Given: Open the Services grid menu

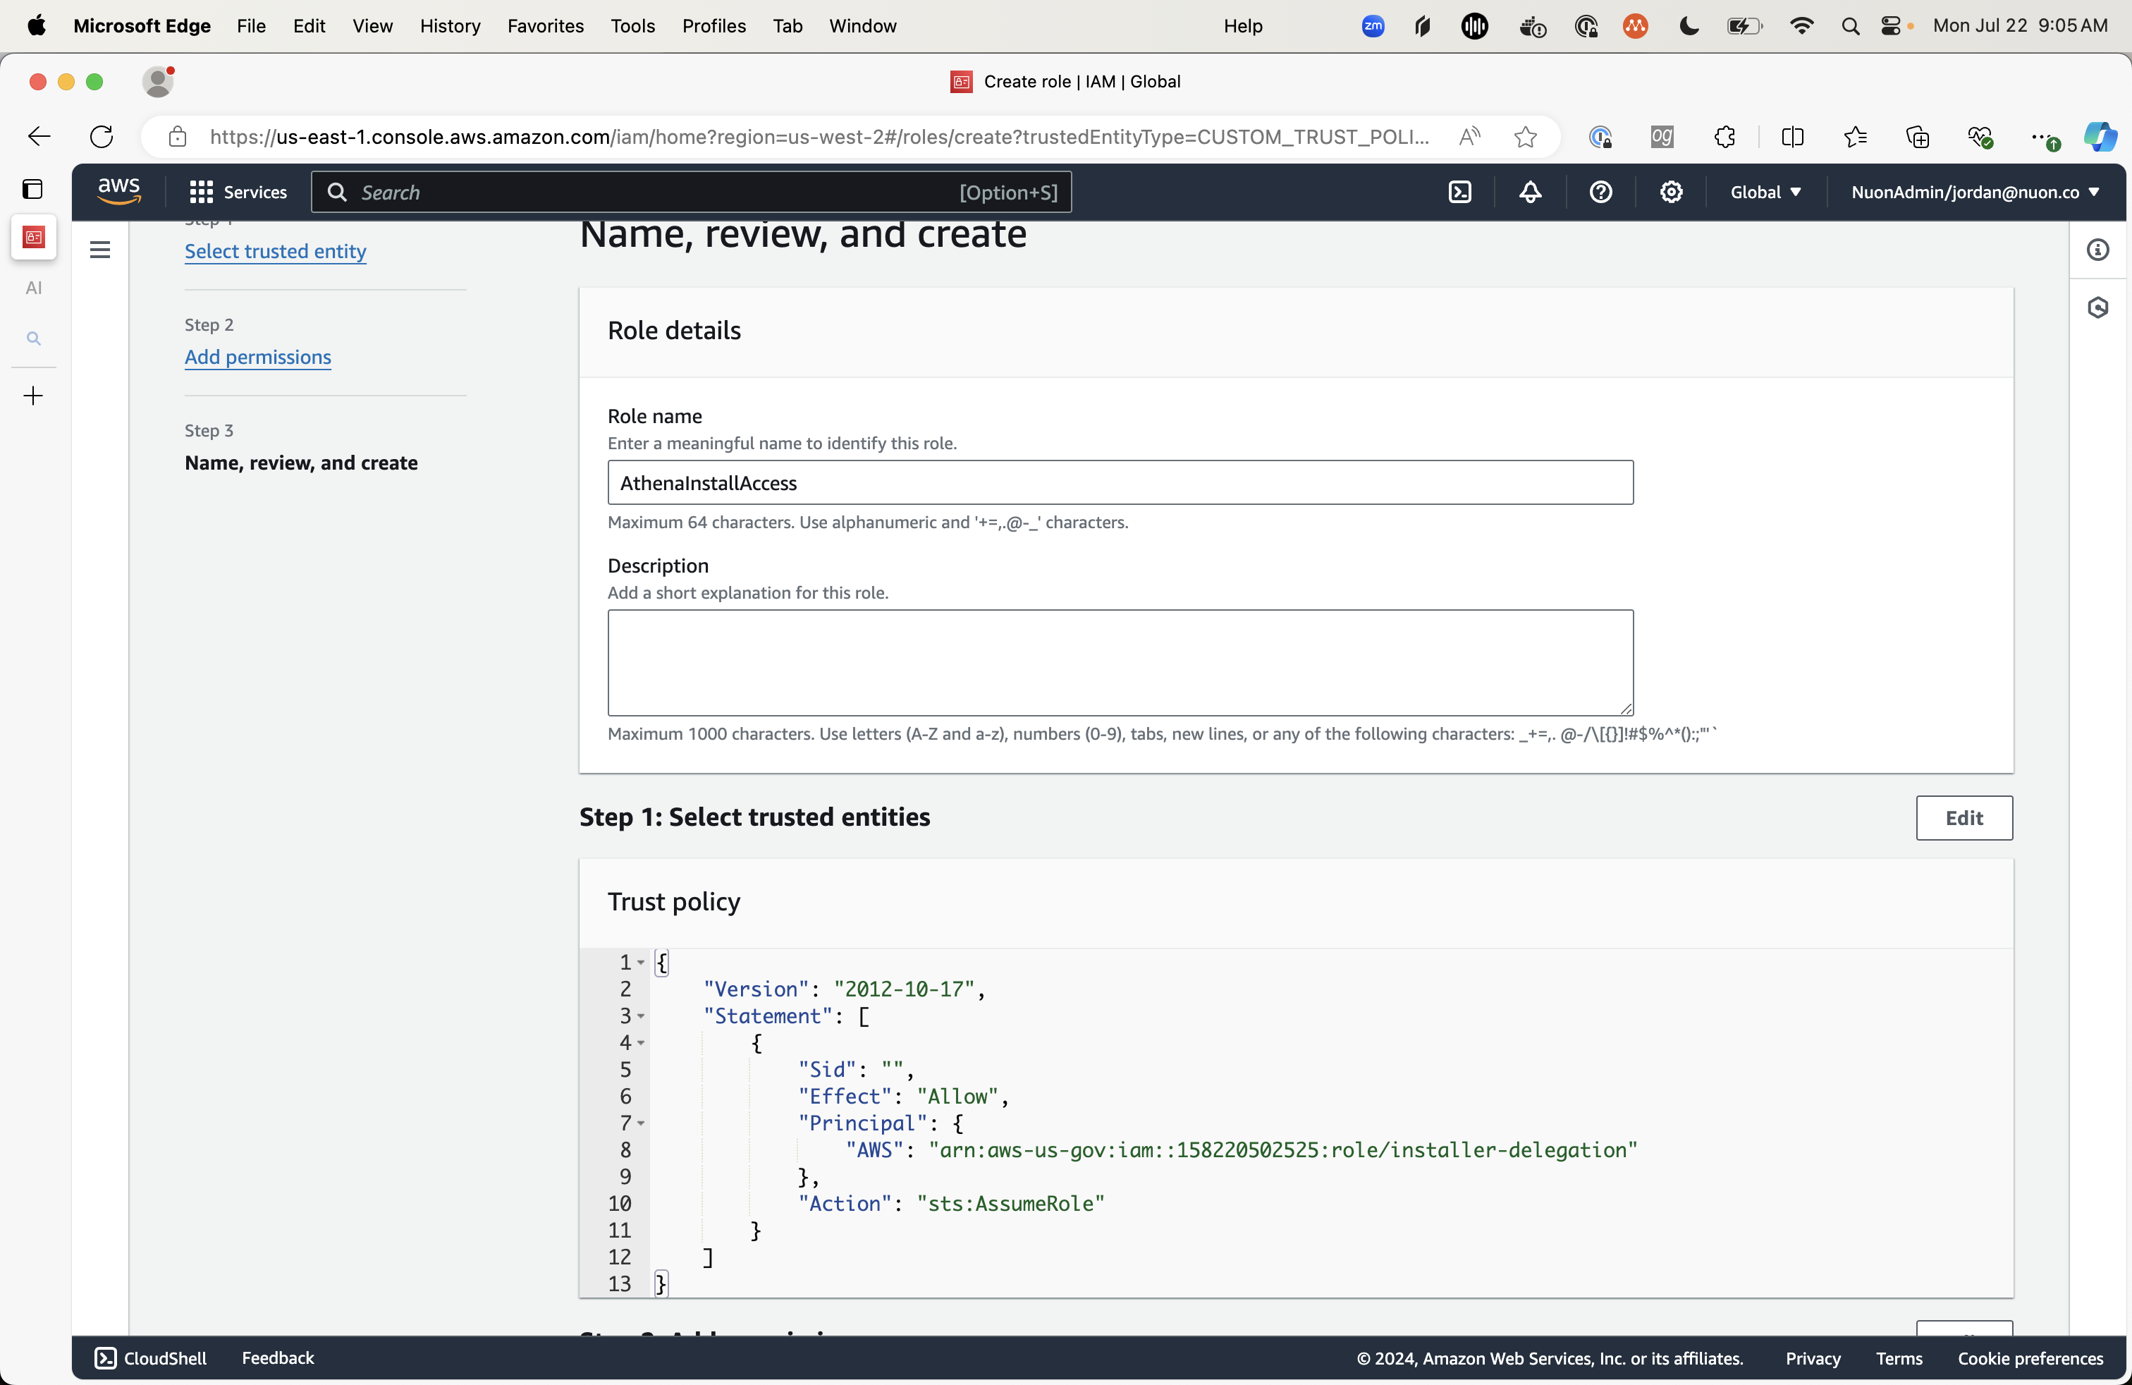Looking at the screenshot, I should (238, 192).
